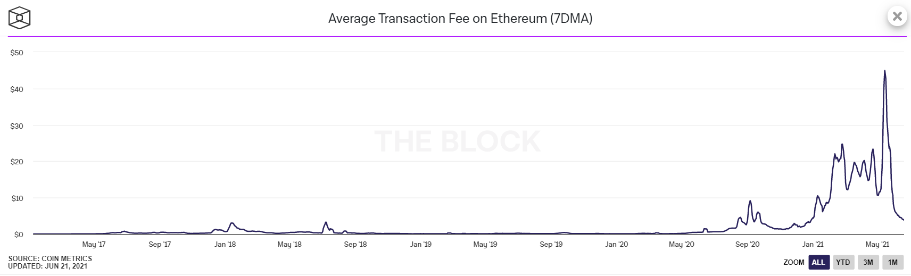Click the highest peak of the fee line
This screenshot has width=911, height=276.
coord(884,71)
